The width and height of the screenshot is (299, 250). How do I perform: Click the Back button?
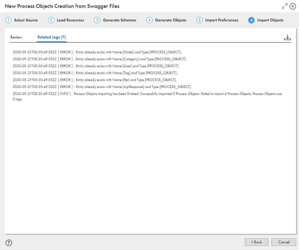pos(256,242)
